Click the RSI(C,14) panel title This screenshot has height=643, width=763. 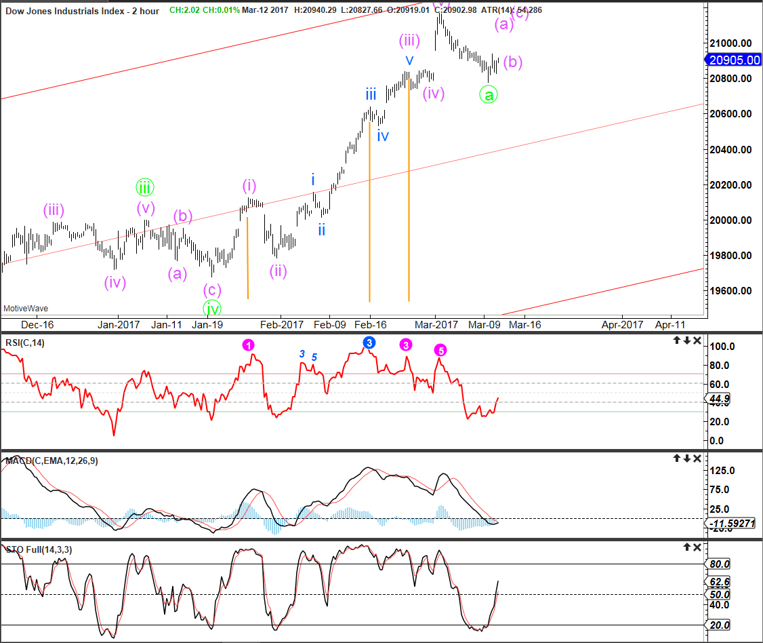click(25, 343)
